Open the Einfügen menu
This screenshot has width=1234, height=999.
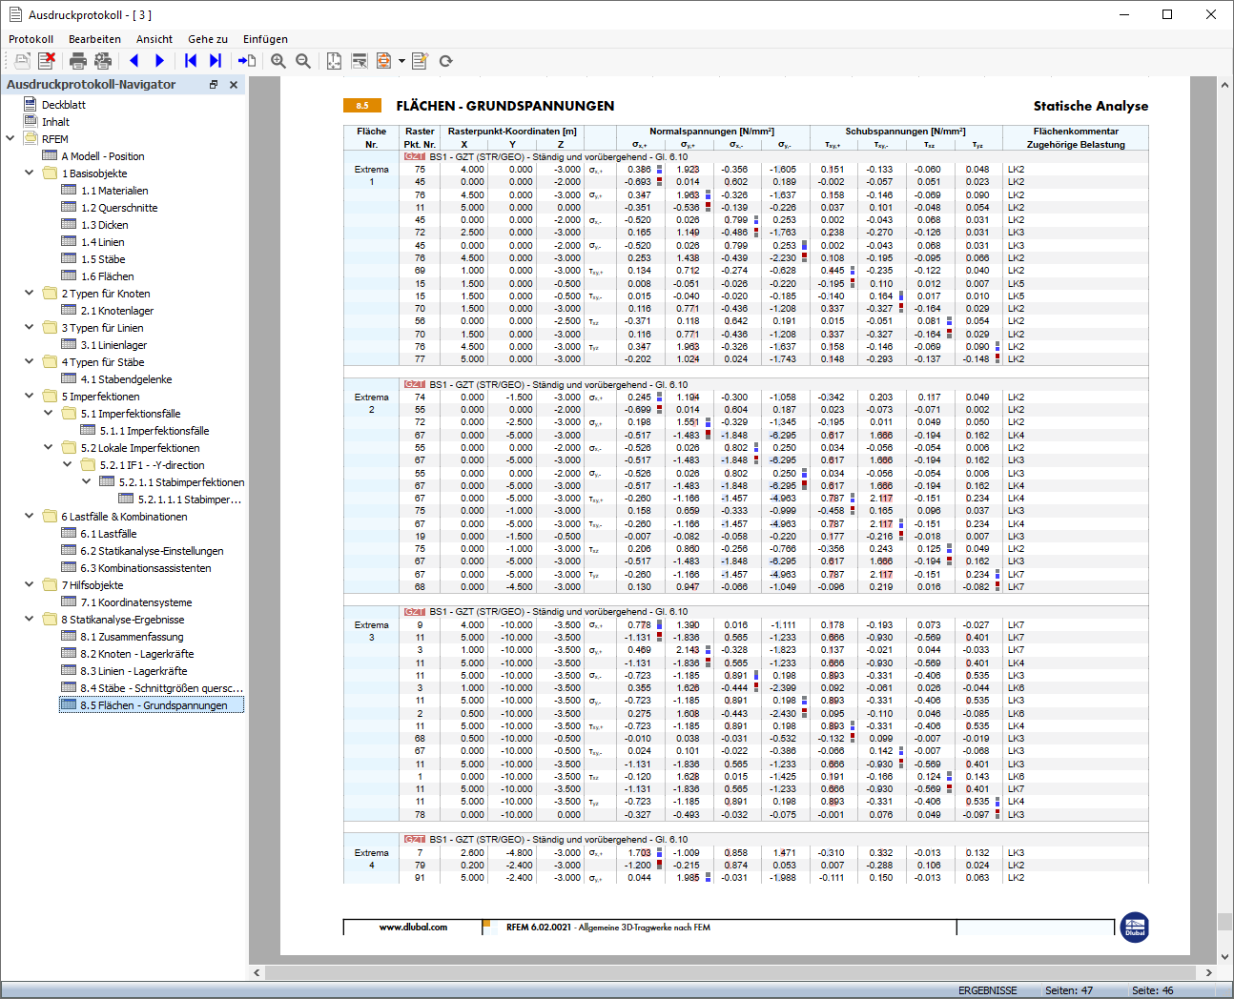point(265,39)
